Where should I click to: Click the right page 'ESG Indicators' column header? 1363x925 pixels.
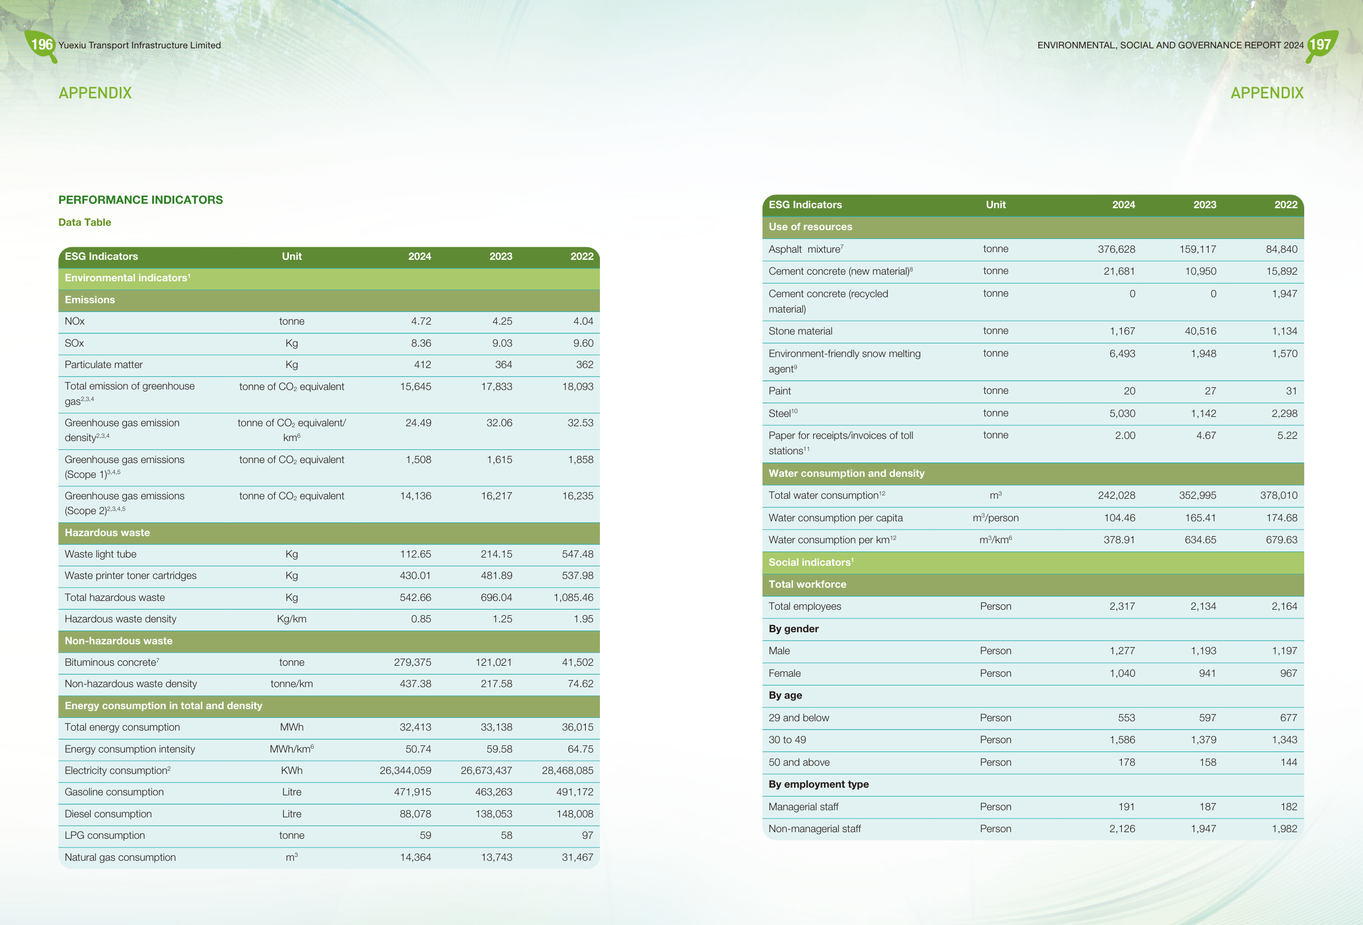pos(805,205)
